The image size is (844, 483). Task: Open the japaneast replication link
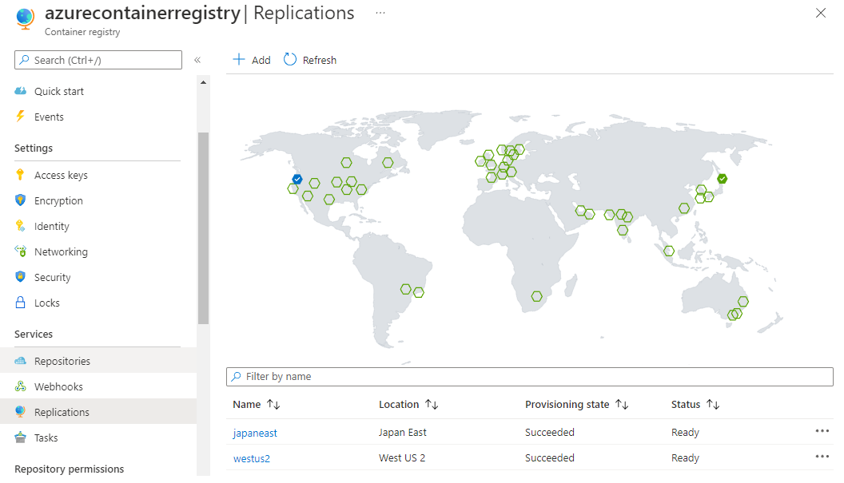[x=255, y=433]
